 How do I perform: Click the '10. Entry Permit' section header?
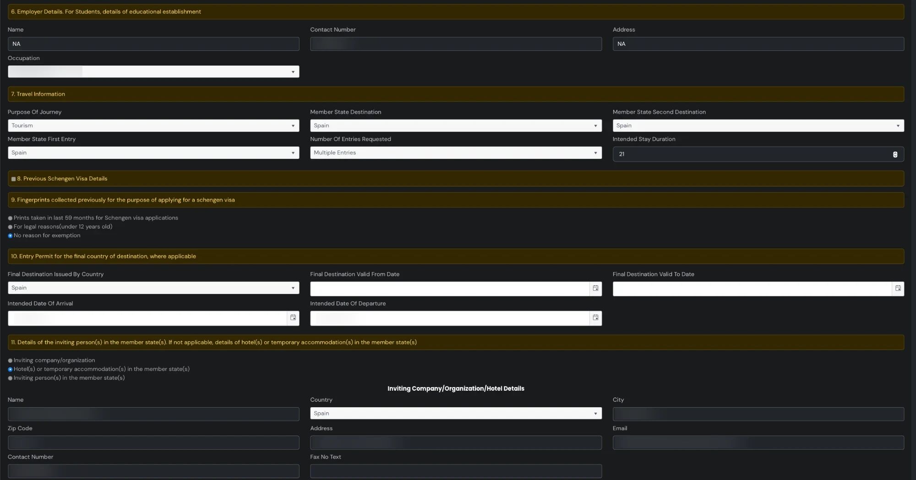tap(456, 256)
